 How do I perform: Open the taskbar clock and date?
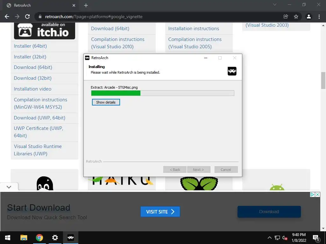coord(299,238)
